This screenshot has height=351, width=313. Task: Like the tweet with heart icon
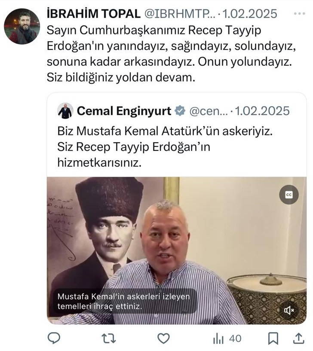163,338
